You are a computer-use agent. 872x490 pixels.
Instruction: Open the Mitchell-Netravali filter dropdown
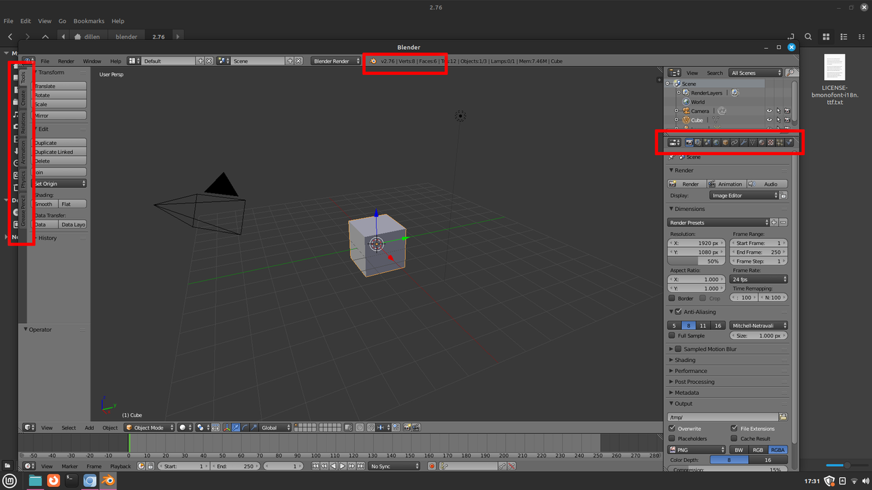pyautogui.click(x=759, y=326)
